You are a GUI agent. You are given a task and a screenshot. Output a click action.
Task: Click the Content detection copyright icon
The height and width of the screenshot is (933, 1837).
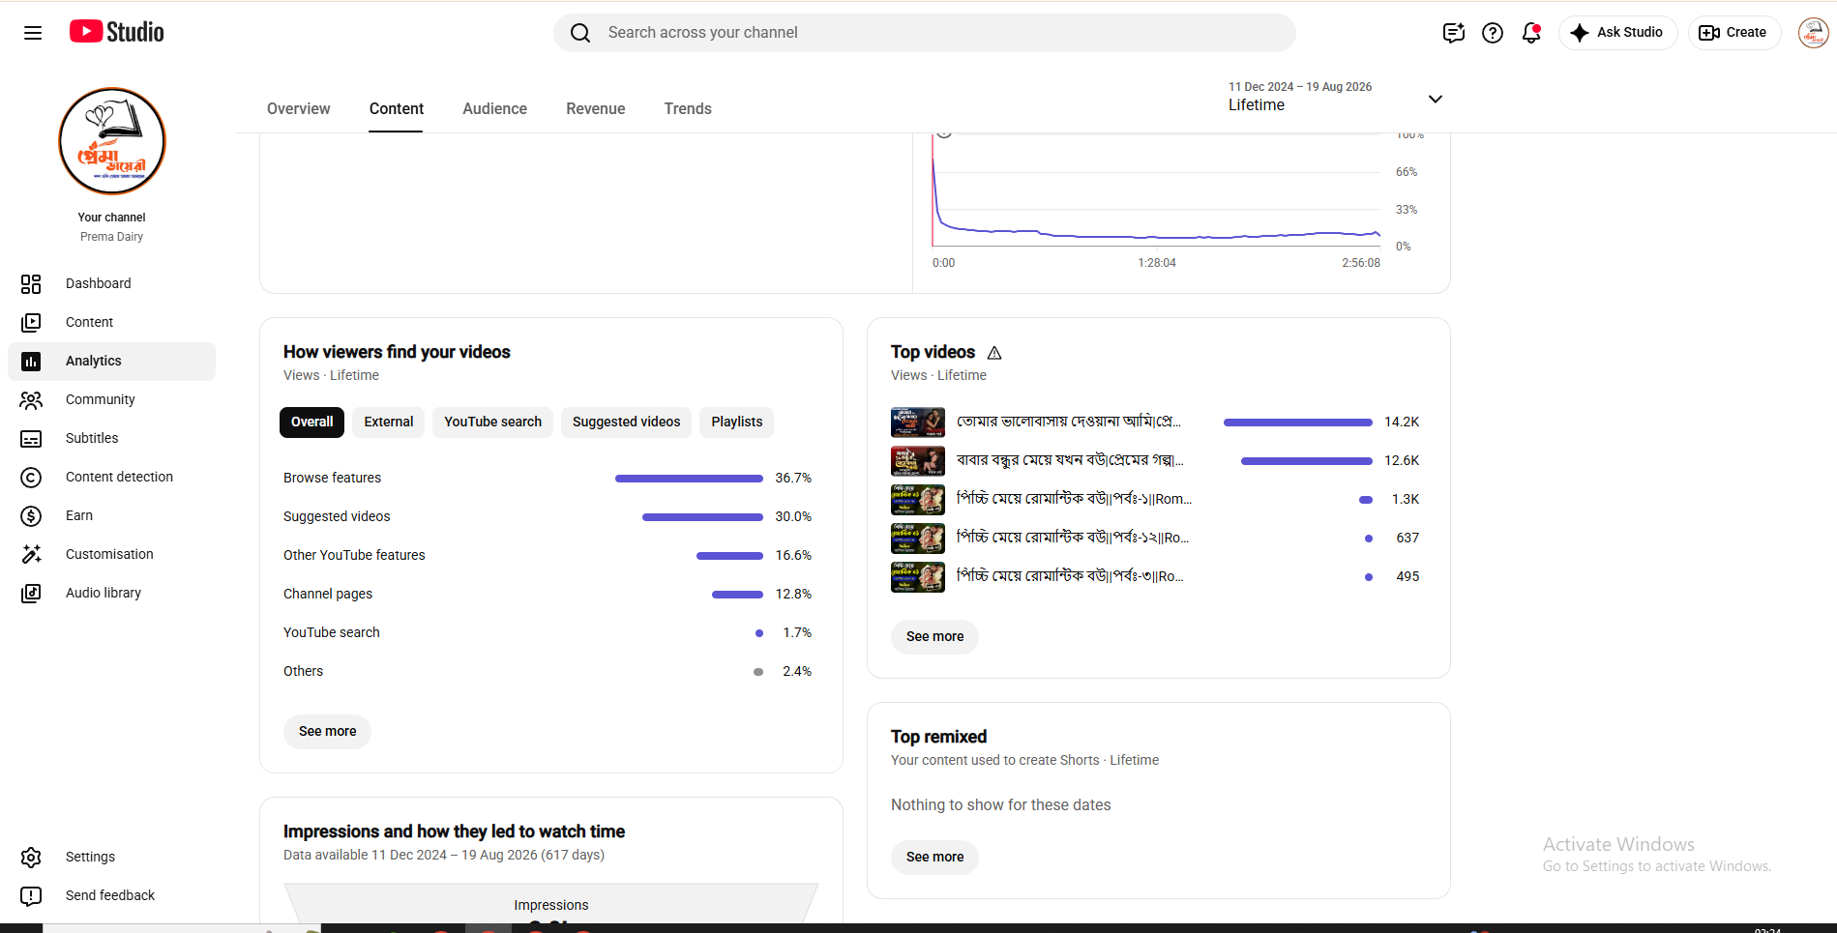click(31, 477)
